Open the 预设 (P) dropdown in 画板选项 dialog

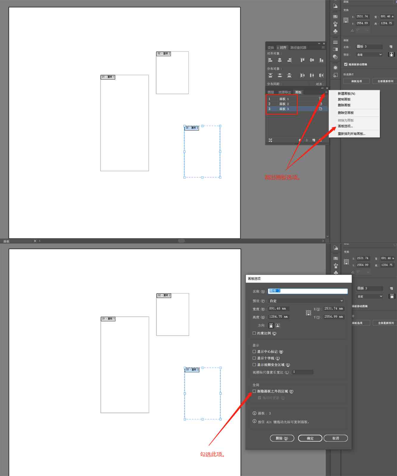click(x=306, y=301)
